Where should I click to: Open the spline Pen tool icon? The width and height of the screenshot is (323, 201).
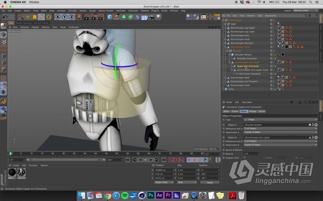(x=117, y=17)
